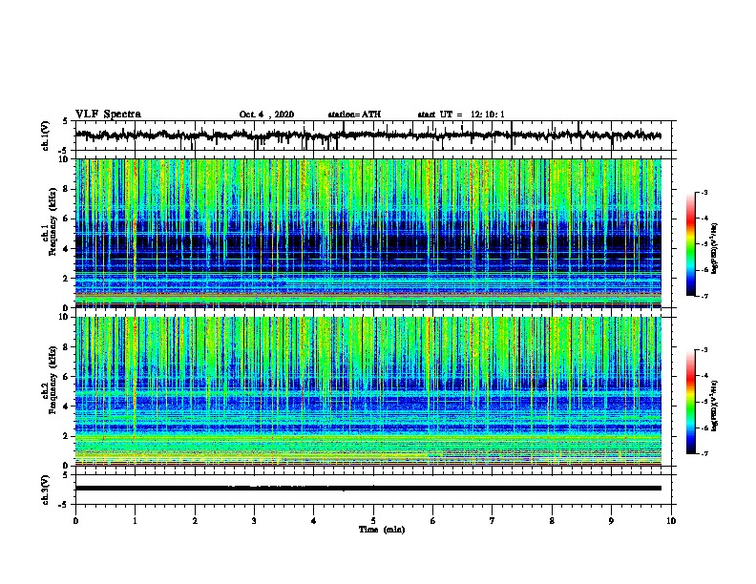Screen dimensions: 756x584
Task: Click the '4' kHz tick of ch.2 spectrogram
Action: point(67,407)
